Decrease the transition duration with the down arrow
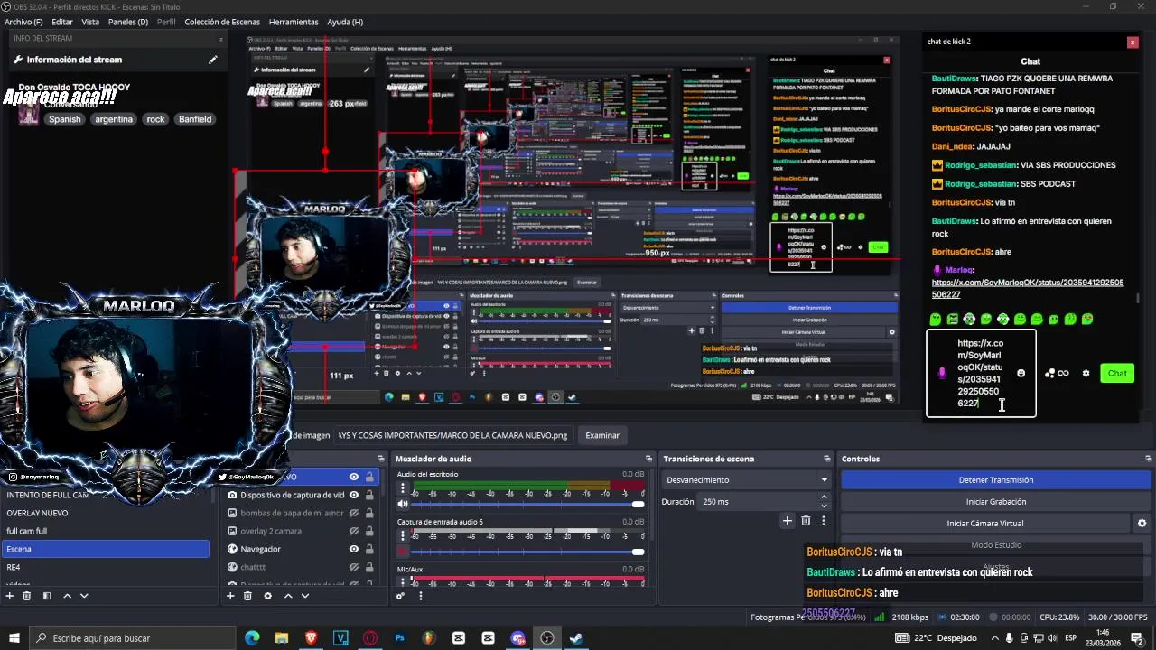The height and width of the screenshot is (650, 1156). point(824,506)
